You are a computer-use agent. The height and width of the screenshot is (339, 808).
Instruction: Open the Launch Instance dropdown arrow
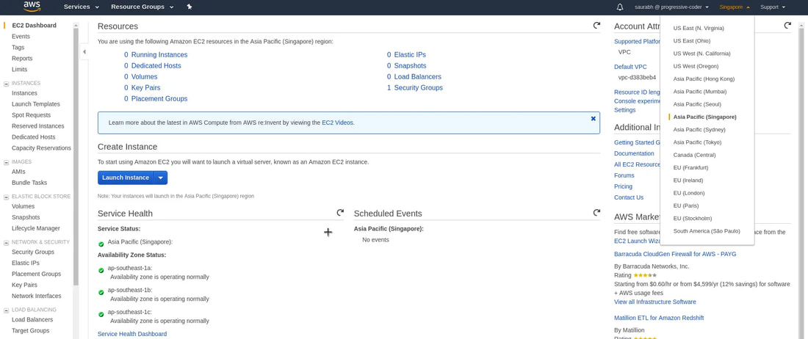coord(161,178)
